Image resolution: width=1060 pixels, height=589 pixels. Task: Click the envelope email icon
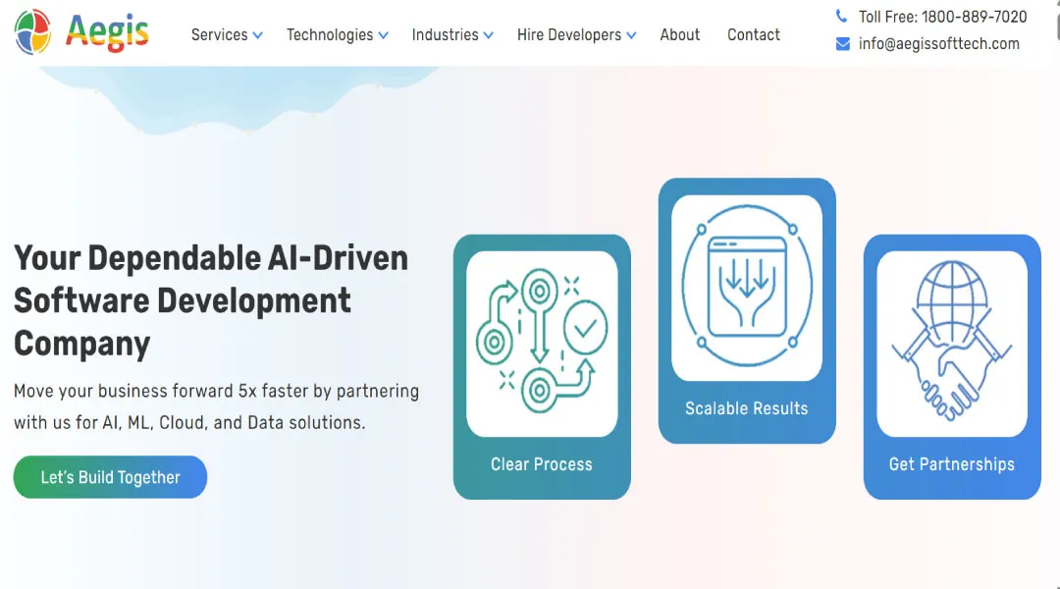coord(842,44)
